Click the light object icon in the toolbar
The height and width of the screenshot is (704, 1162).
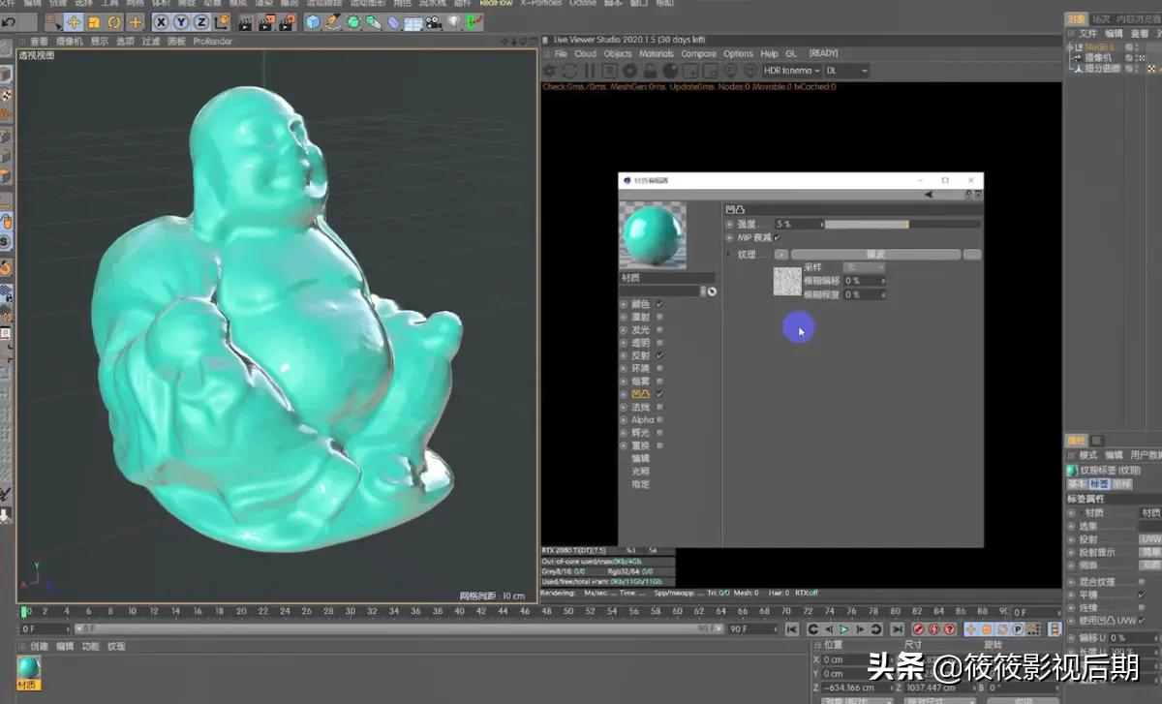454,20
